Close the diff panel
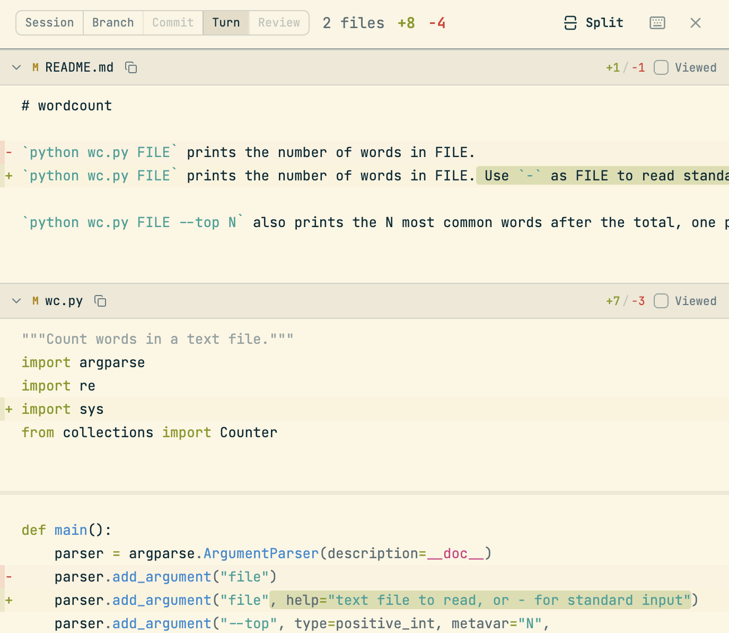The height and width of the screenshot is (633, 729). coord(696,23)
